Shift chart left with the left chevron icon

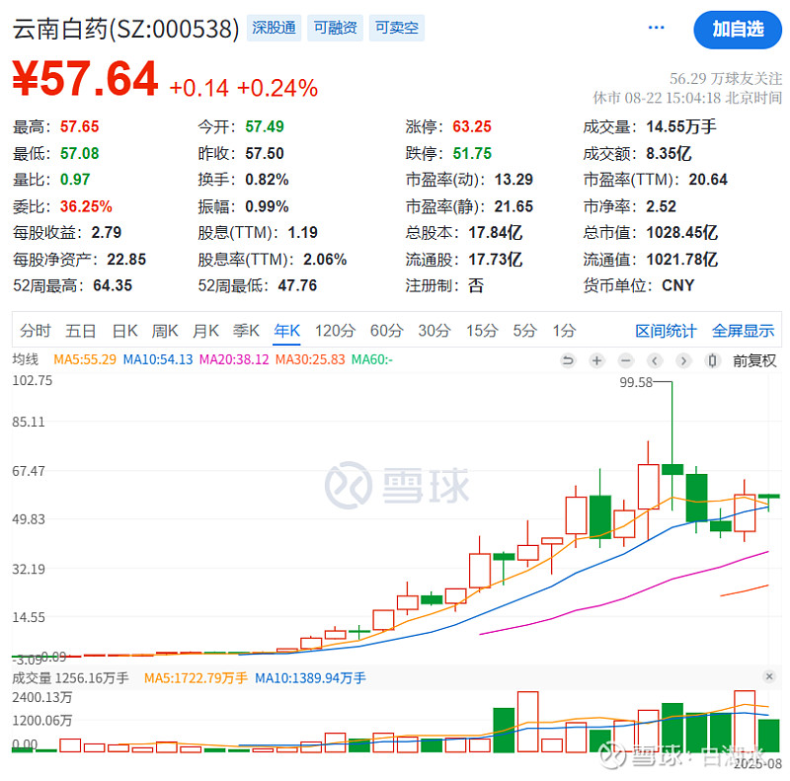[655, 360]
